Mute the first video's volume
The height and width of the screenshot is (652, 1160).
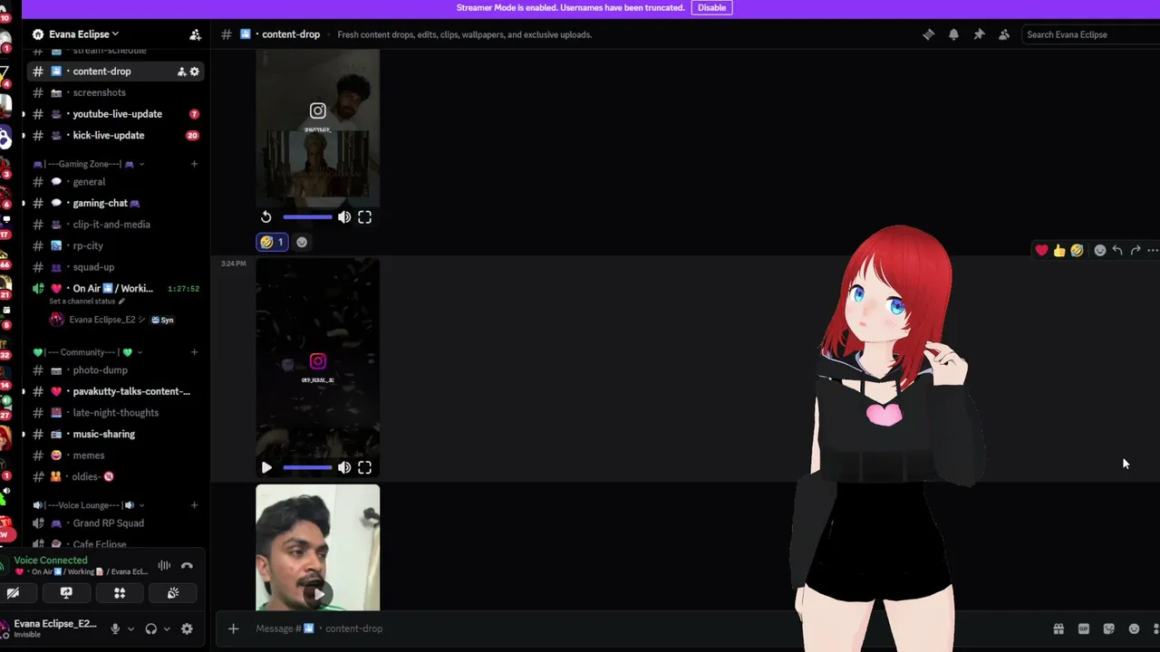click(x=344, y=217)
